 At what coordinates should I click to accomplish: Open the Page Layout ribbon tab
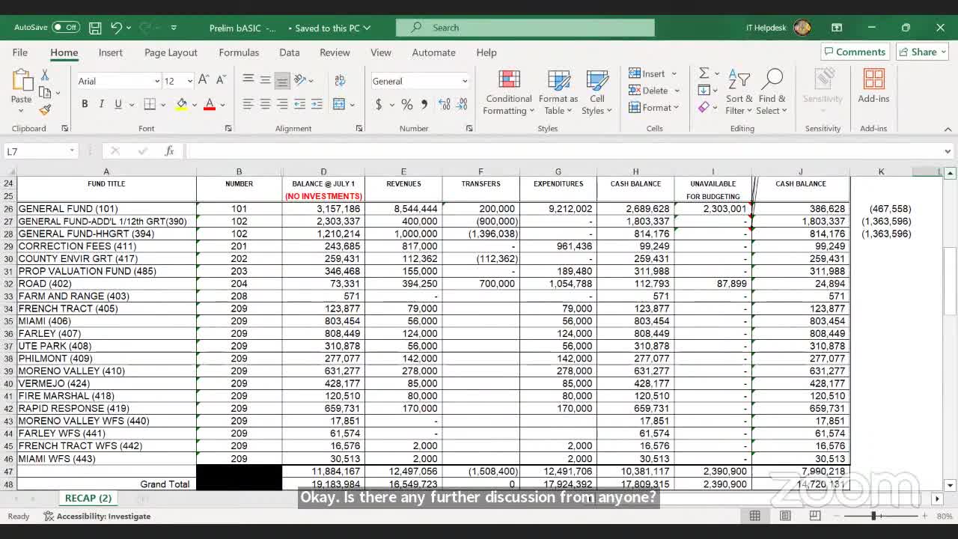click(171, 52)
